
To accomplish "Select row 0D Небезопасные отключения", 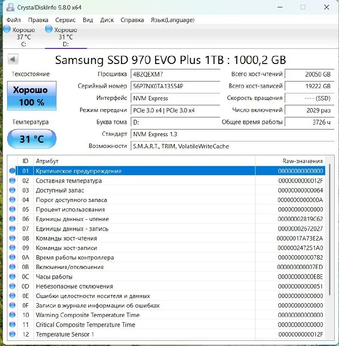I will point(166,286).
